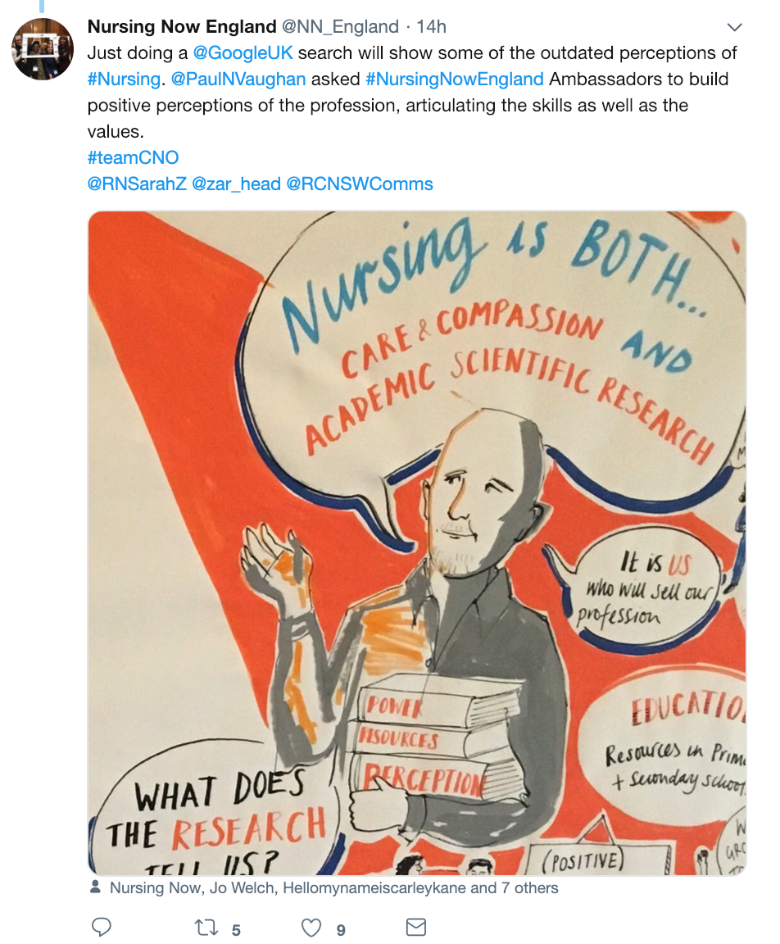Visit the @PaulNVaughan profile link
The height and width of the screenshot is (944, 780).
coord(238,79)
